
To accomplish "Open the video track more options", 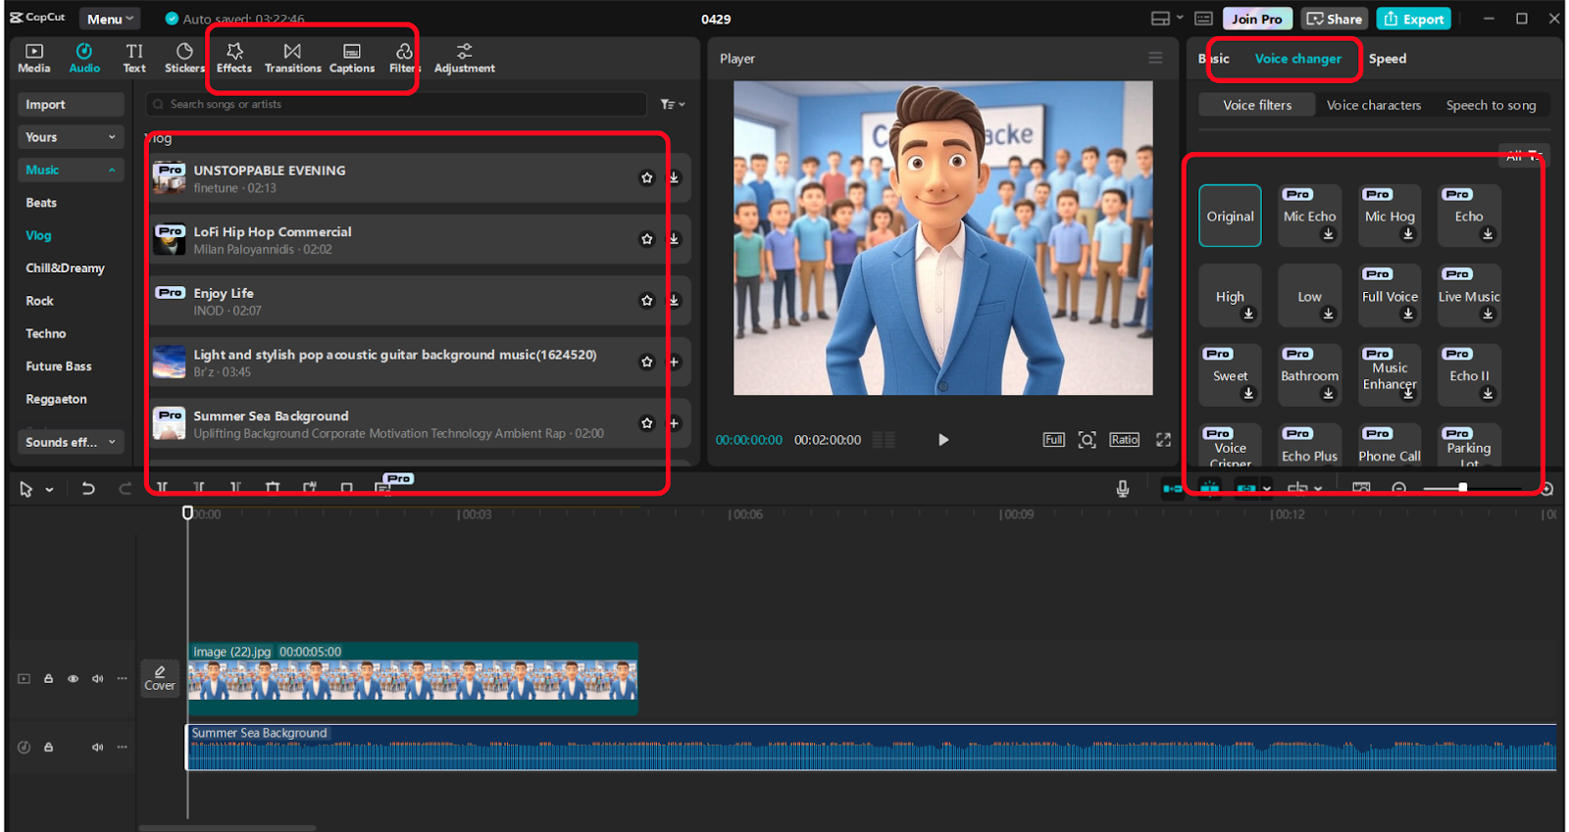I will click(122, 678).
